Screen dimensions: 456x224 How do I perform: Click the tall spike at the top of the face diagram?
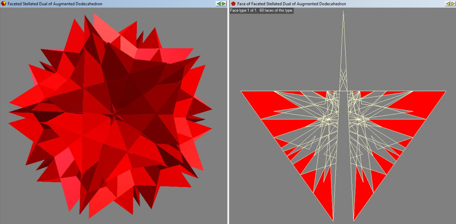point(343,51)
